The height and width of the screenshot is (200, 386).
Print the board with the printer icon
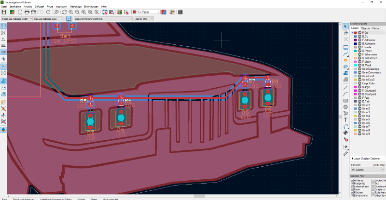click(27, 12)
